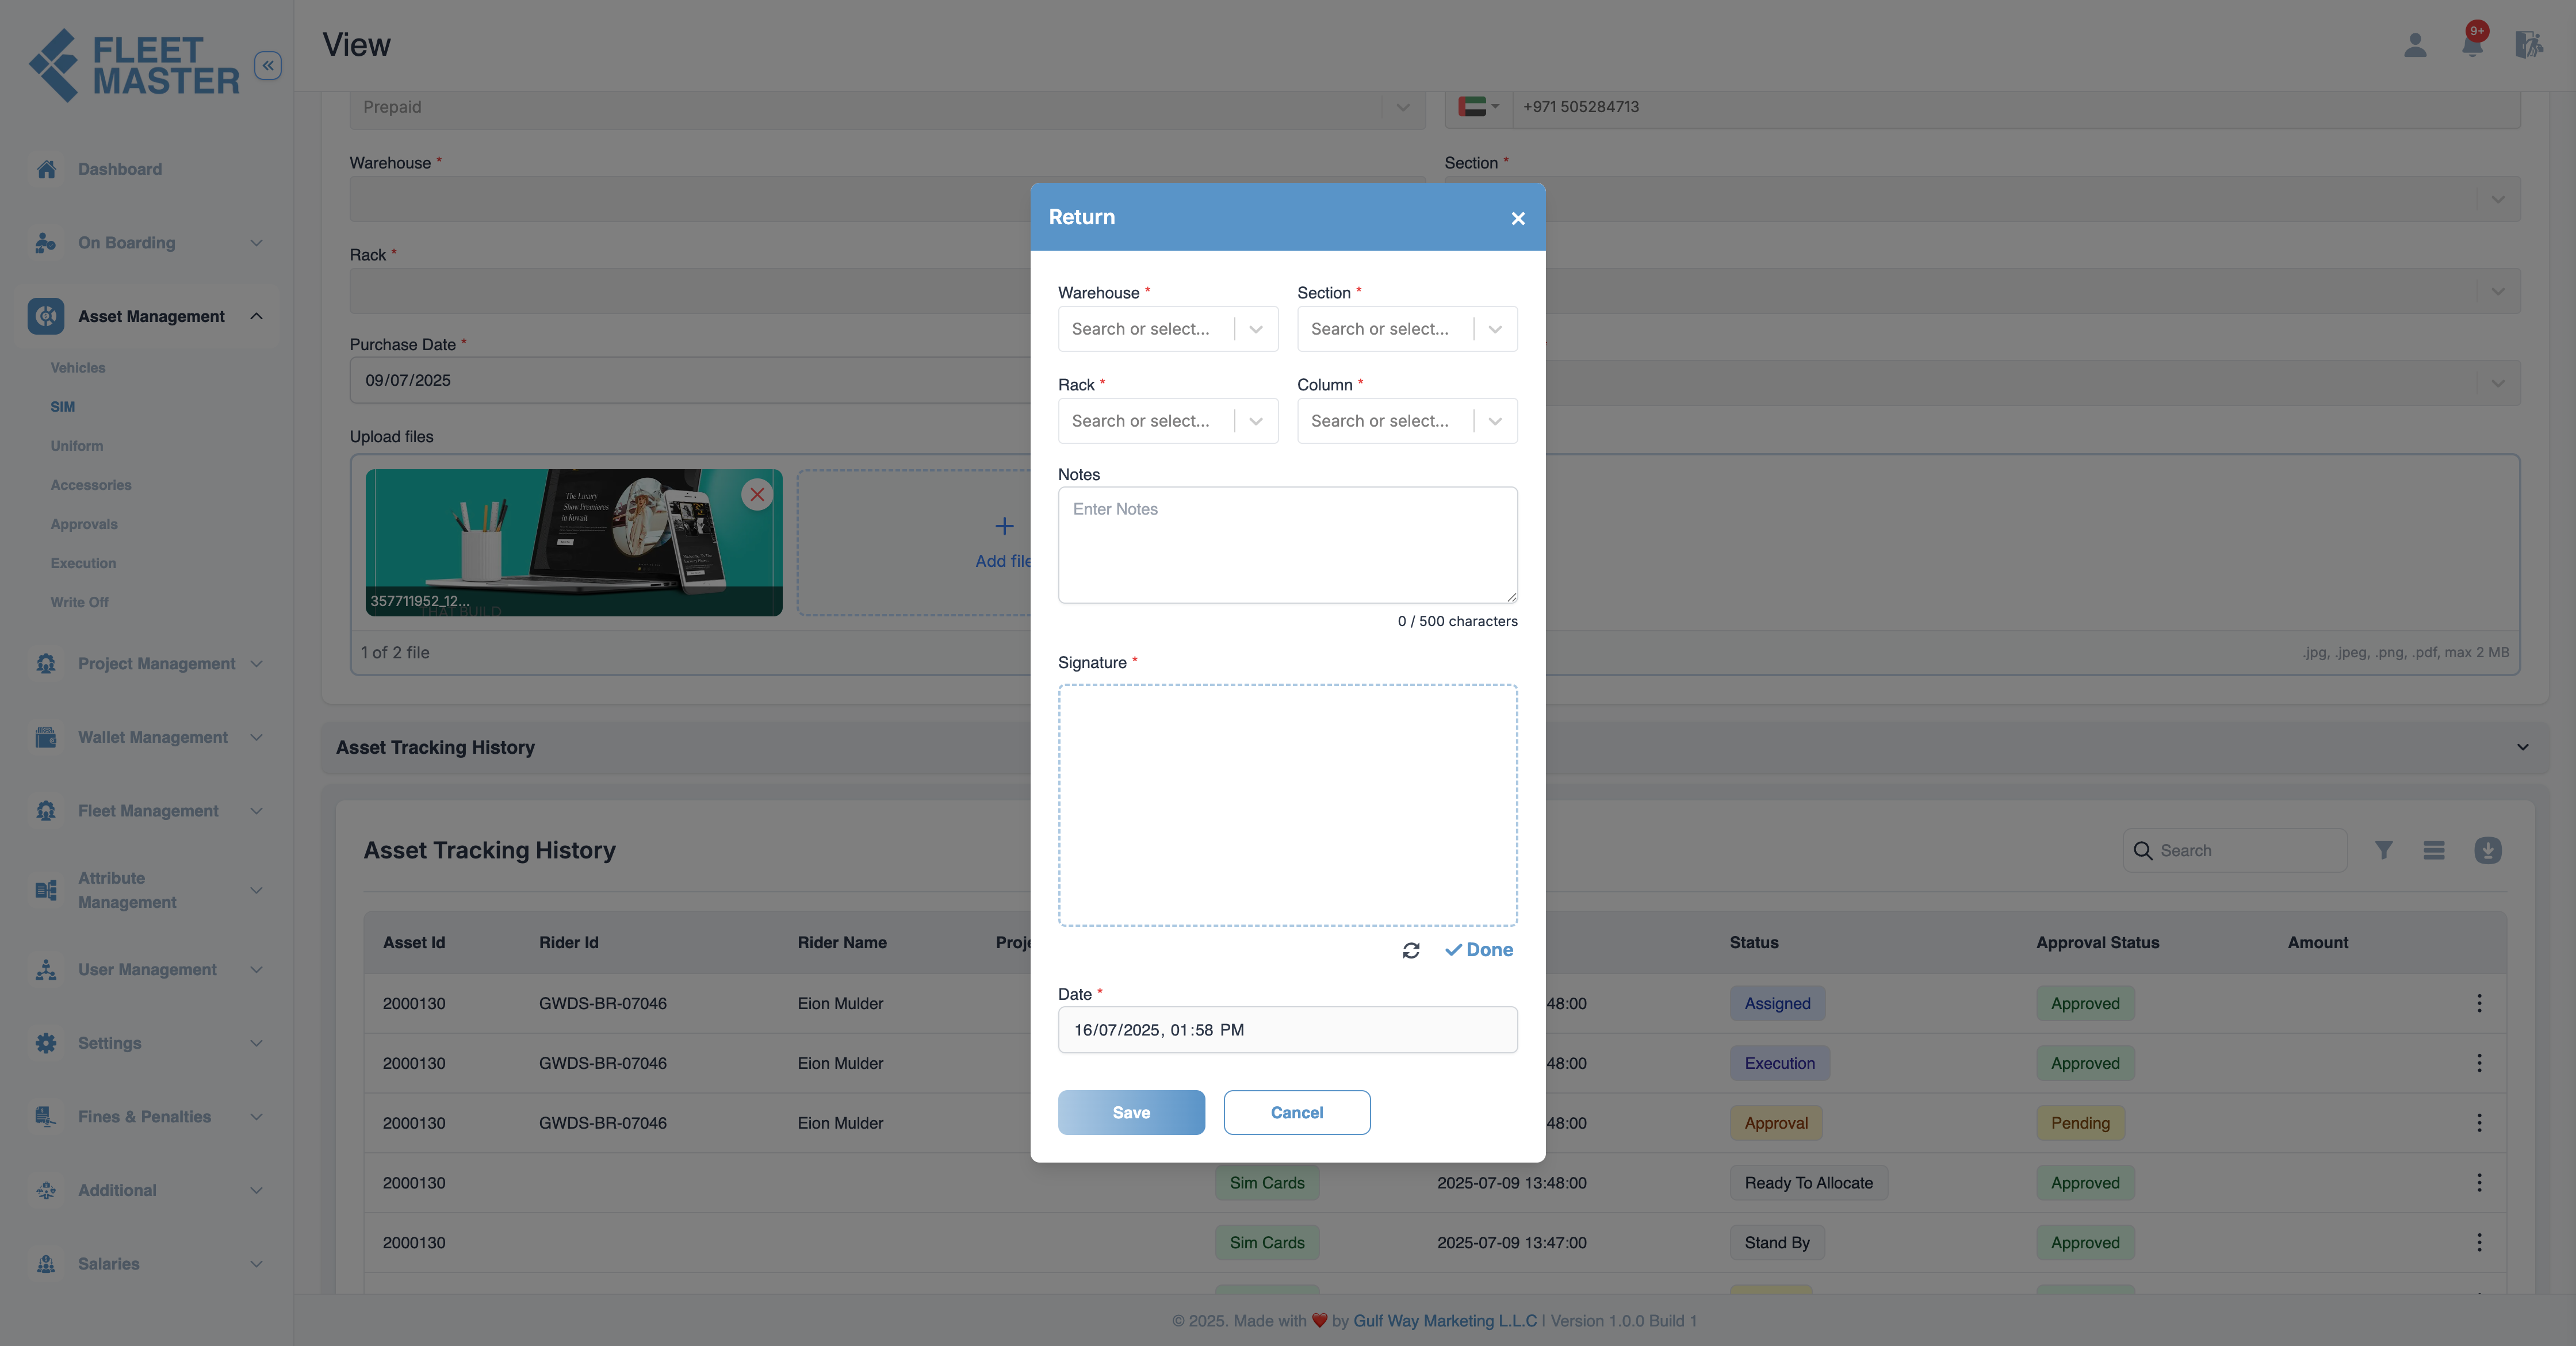
Task: Open the user profile icon
Action: [x=2415, y=45]
